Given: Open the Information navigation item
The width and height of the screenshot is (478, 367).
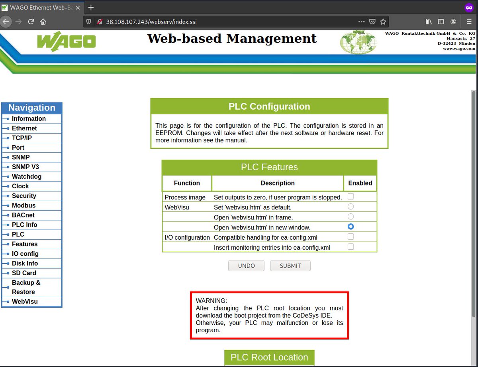Looking at the screenshot, I should pyautogui.click(x=29, y=118).
